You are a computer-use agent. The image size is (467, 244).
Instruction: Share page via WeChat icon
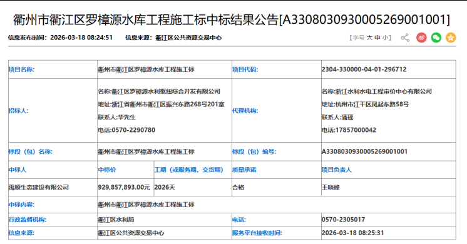[x=436, y=38]
